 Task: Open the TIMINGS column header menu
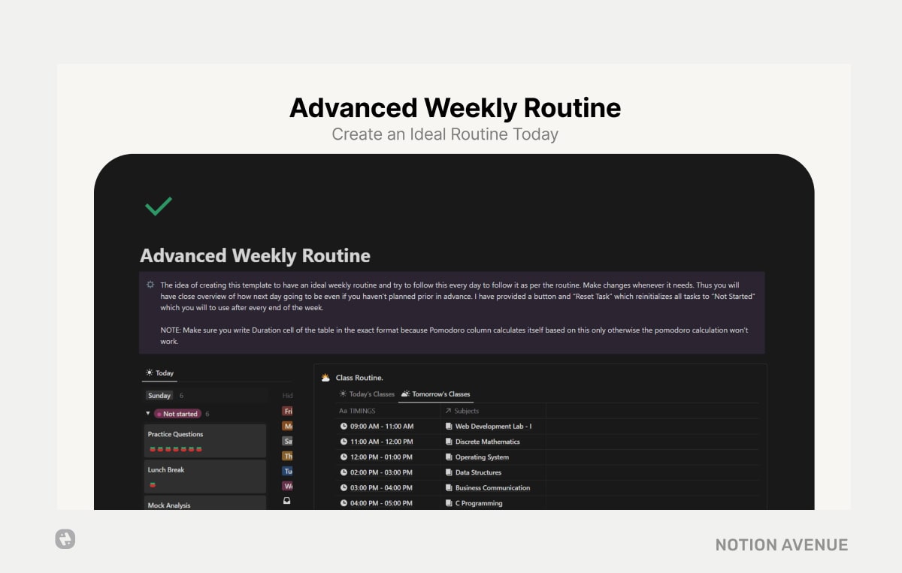[x=357, y=411]
